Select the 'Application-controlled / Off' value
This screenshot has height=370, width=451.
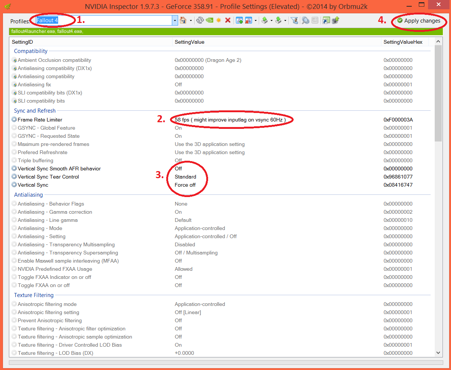(206, 236)
